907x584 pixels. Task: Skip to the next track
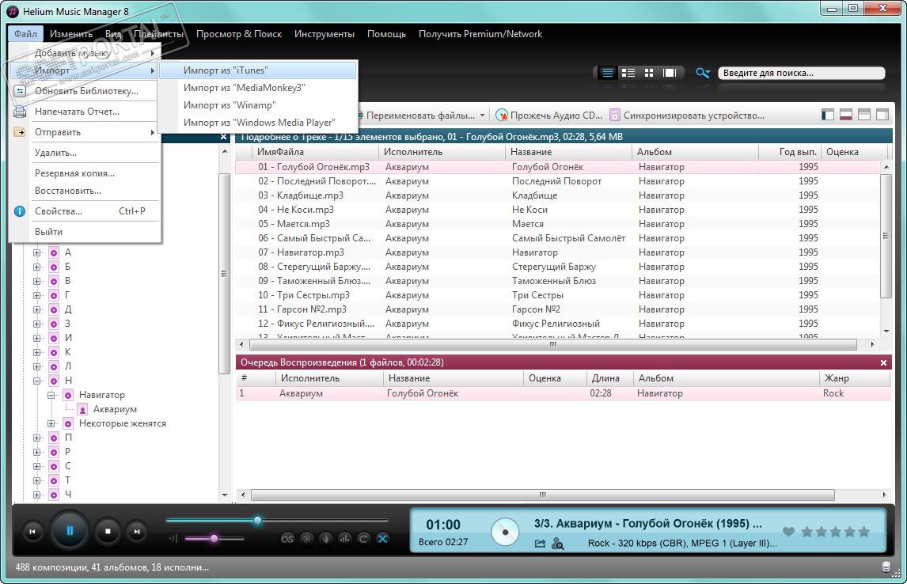(136, 532)
